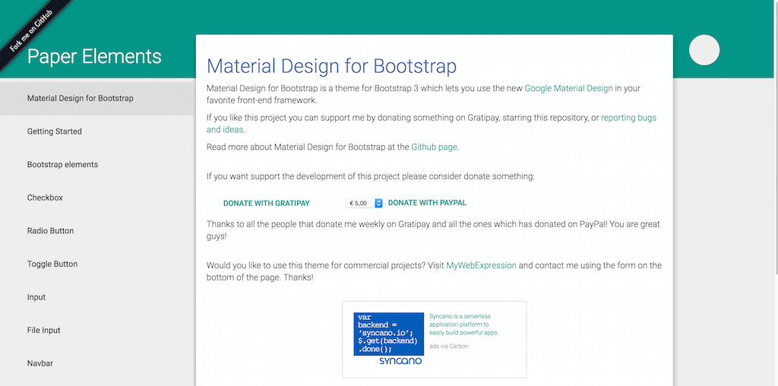Navigate to Toggle Button section

(96, 264)
